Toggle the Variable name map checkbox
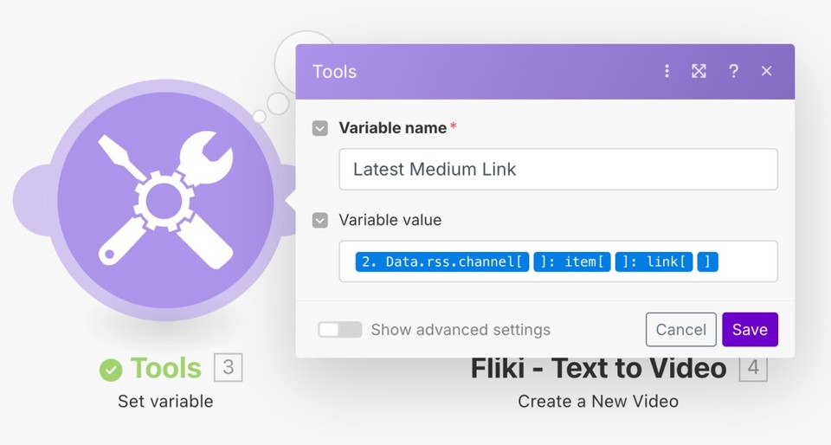Viewport: 831px width, 445px height. [320, 128]
